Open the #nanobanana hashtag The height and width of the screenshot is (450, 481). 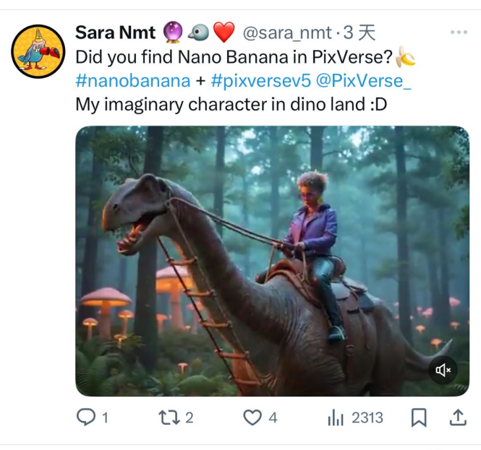tap(132, 80)
